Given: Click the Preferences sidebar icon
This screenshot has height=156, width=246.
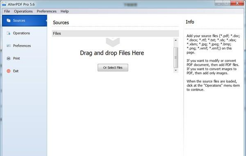Looking at the screenshot, I should (9, 46).
